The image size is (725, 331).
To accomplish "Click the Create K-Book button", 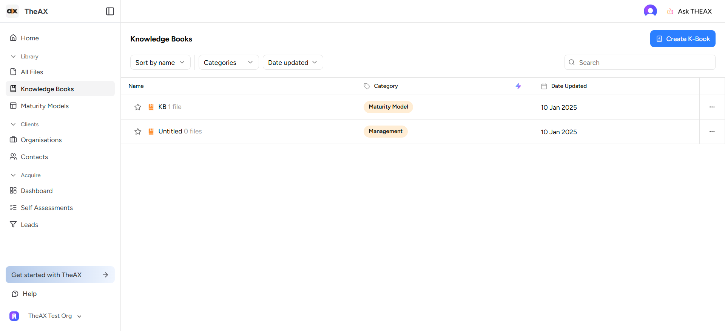I will pos(683,38).
